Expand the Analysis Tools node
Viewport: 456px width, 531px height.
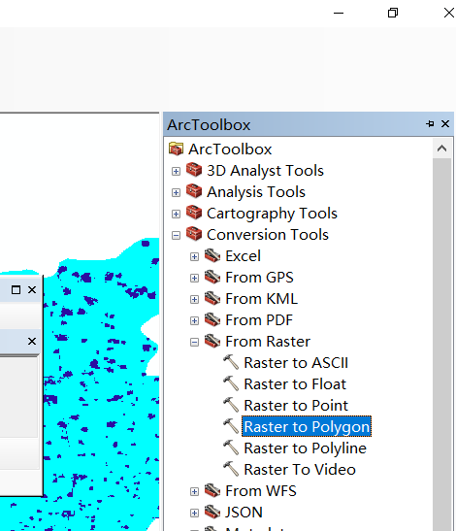tap(176, 192)
